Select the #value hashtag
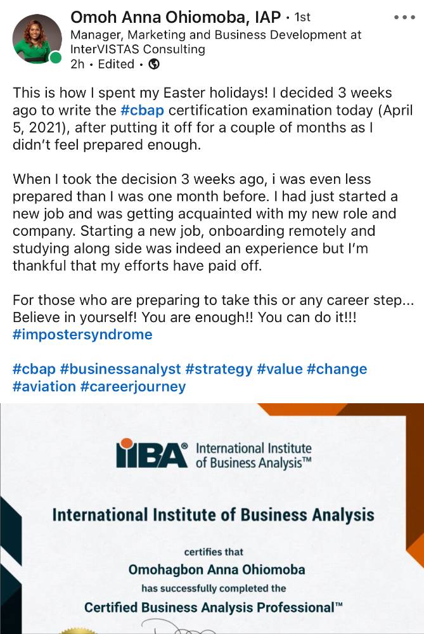The width and height of the screenshot is (424, 634). click(279, 369)
